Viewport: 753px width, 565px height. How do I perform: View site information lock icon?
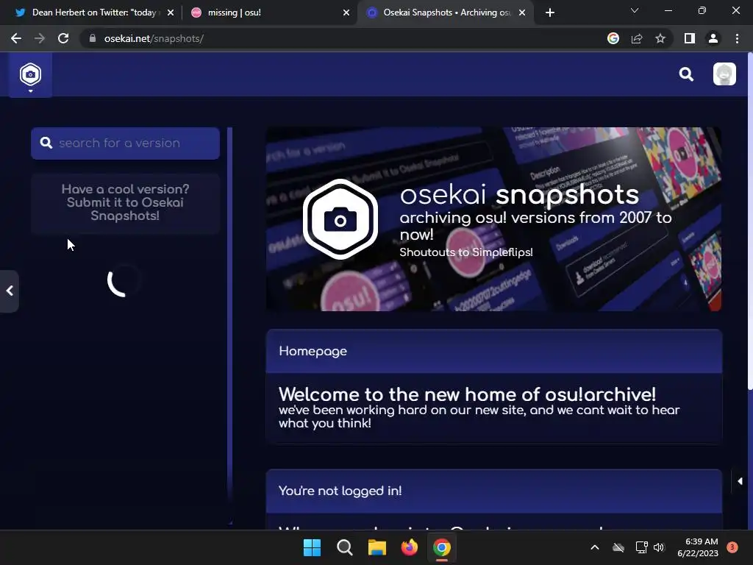(93, 38)
